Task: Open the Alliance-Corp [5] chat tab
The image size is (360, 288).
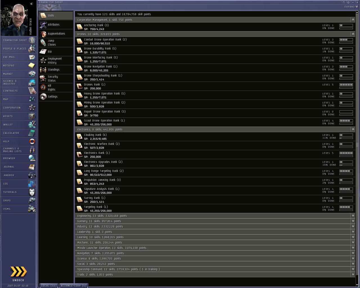Action: pyautogui.click(x=73, y=286)
